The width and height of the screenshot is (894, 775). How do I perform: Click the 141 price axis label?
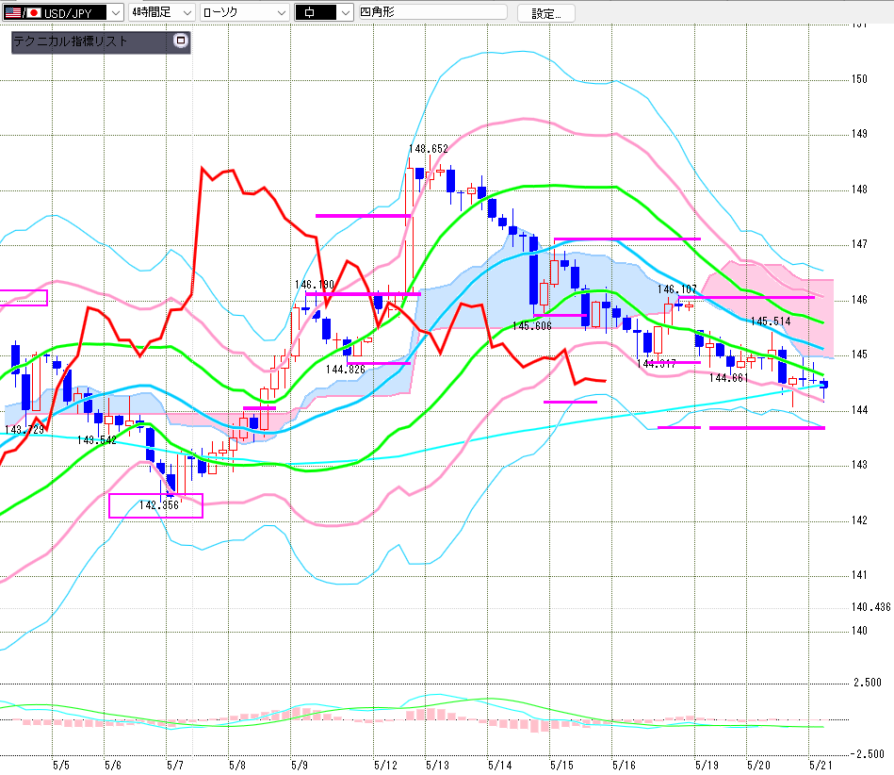tap(859, 575)
